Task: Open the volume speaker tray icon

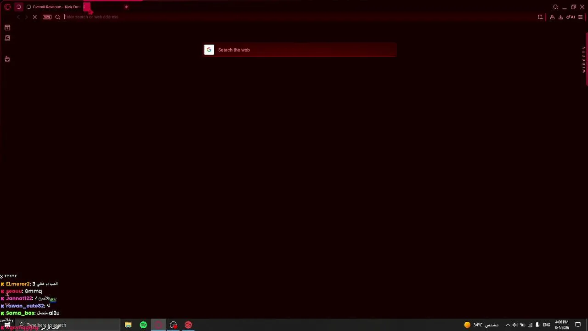Action: (x=515, y=325)
